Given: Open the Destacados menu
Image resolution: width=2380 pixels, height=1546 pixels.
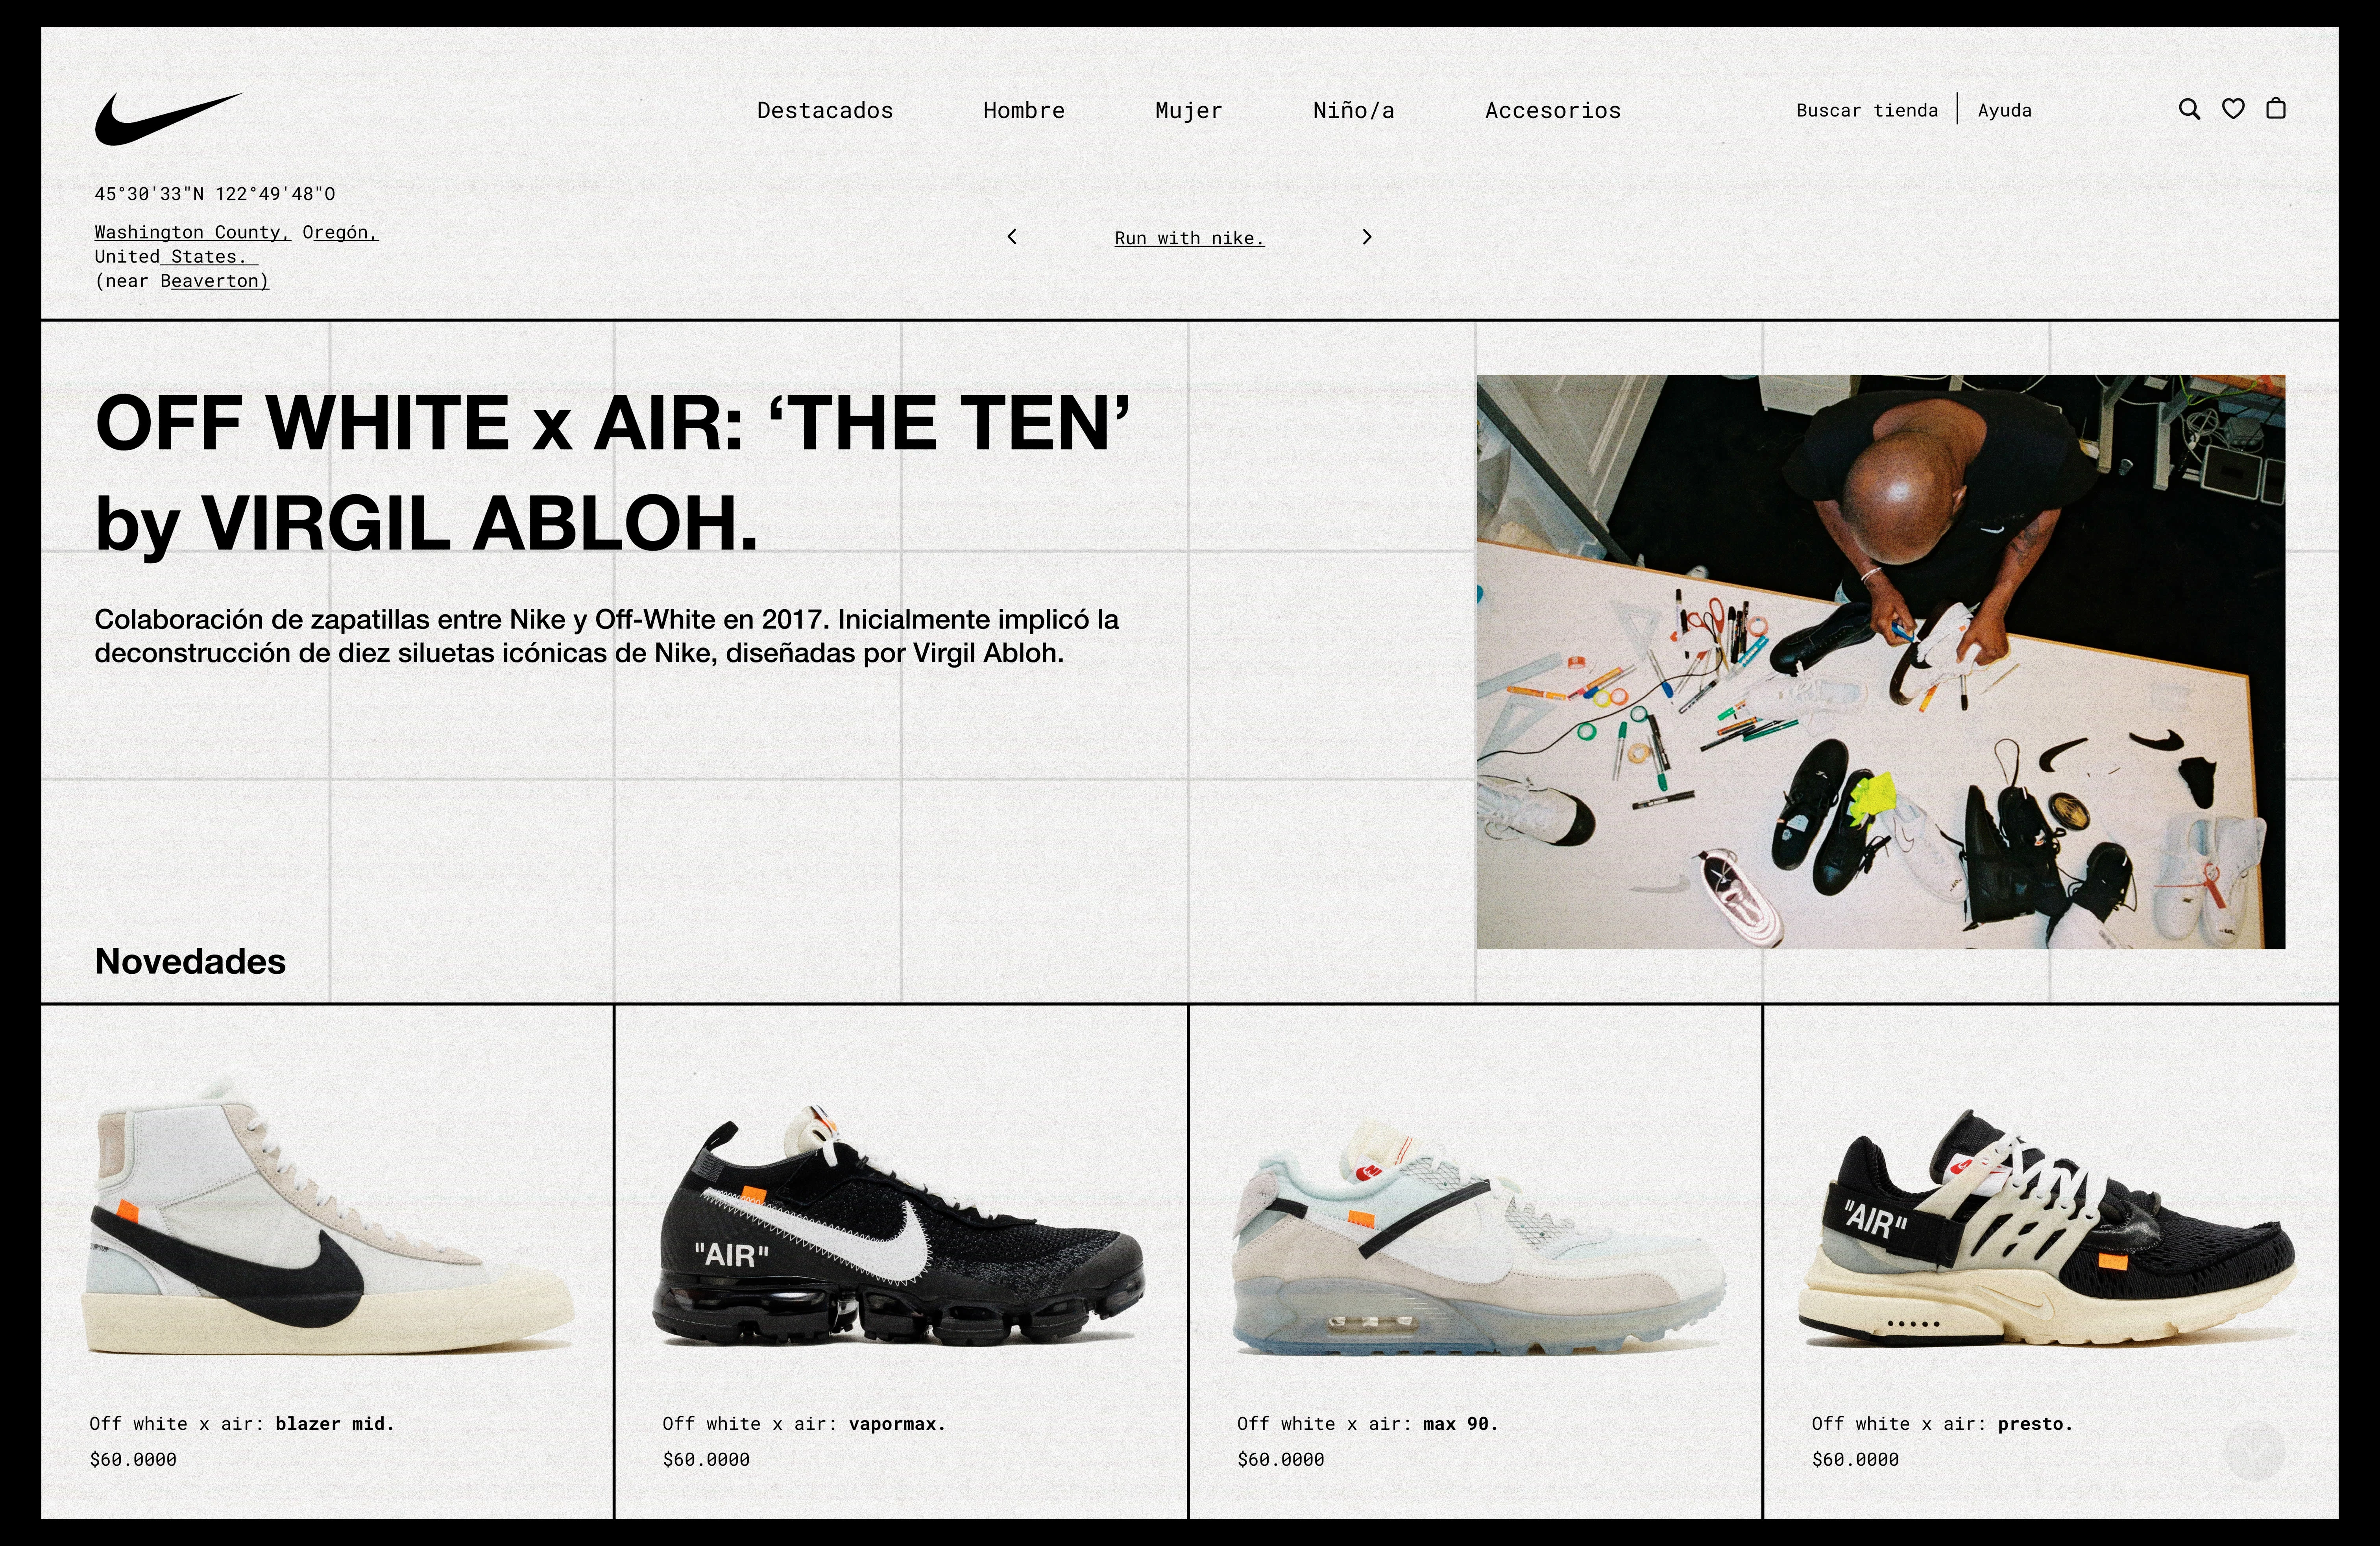Looking at the screenshot, I should point(825,110).
